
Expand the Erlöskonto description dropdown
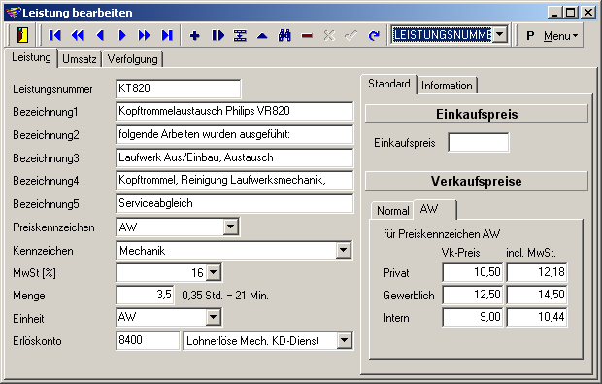pos(344,340)
